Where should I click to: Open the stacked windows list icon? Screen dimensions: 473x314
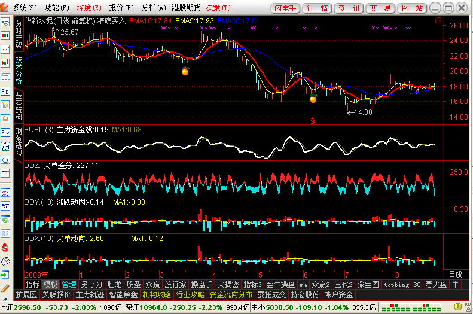click(x=5, y=77)
